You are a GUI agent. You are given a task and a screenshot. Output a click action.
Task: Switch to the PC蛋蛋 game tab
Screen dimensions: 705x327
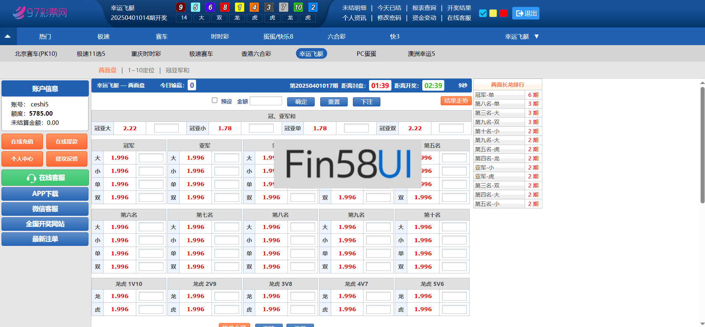[x=366, y=54]
